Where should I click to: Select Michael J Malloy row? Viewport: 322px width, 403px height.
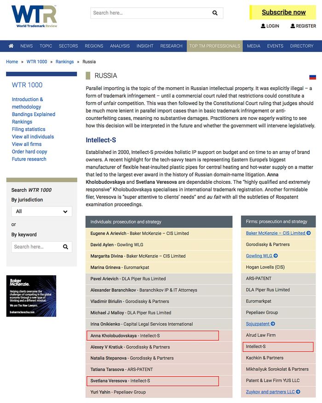[x=159, y=312]
